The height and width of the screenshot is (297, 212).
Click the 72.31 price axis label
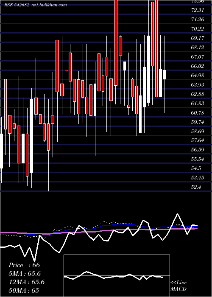point(198,10)
